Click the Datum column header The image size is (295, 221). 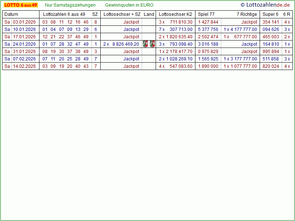pos(11,14)
